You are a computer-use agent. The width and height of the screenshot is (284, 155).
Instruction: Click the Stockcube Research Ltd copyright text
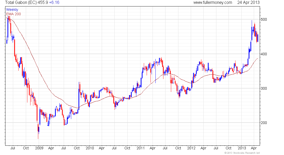(242, 153)
